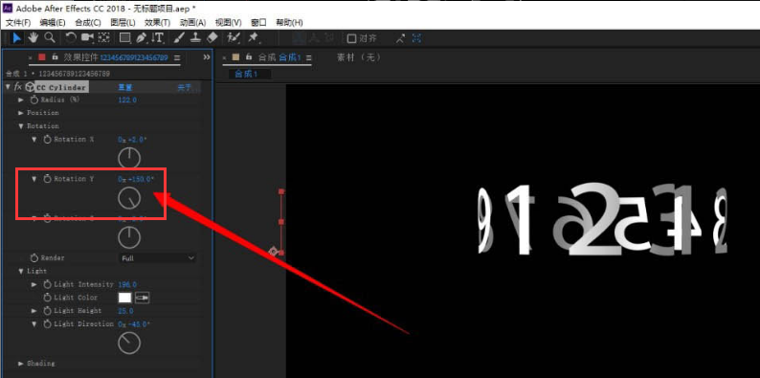Image resolution: width=760 pixels, height=378 pixels.
Task: Open the 视图(V) menu
Action: point(228,23)
